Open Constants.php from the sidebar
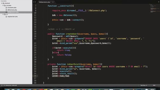This screenshot has height=90, width=160. (12, 8)
